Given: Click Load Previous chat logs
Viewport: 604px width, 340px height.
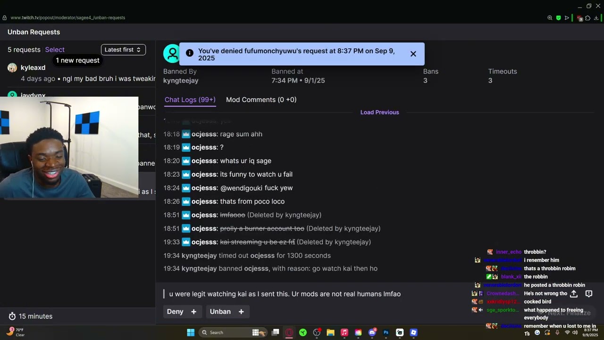Looking at the screenshot, I should pos(380,112).
